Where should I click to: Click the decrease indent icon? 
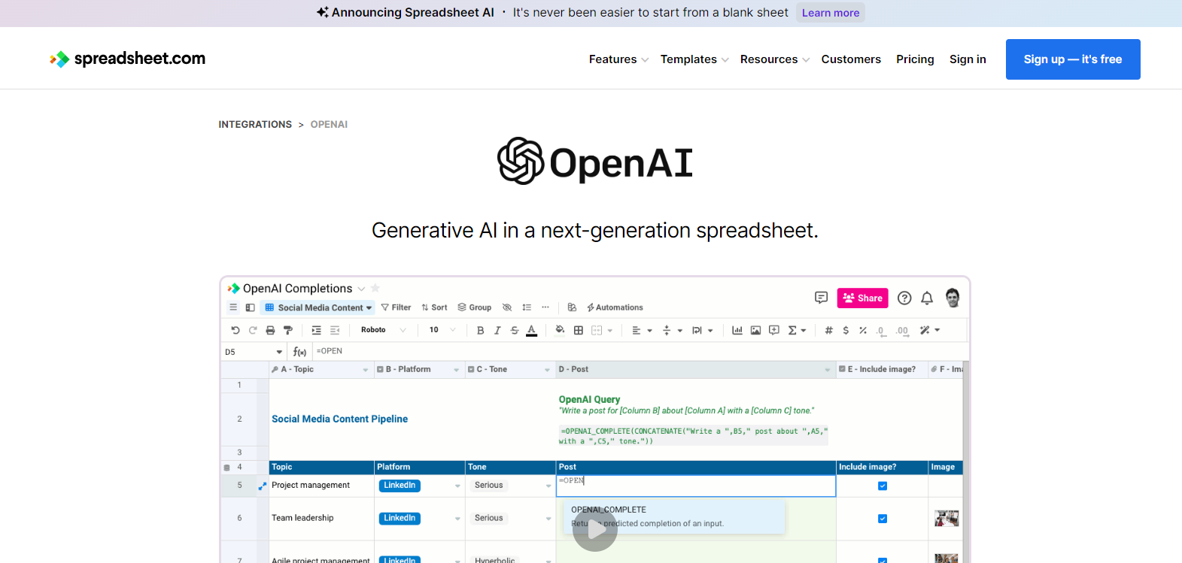click(335, 330)
